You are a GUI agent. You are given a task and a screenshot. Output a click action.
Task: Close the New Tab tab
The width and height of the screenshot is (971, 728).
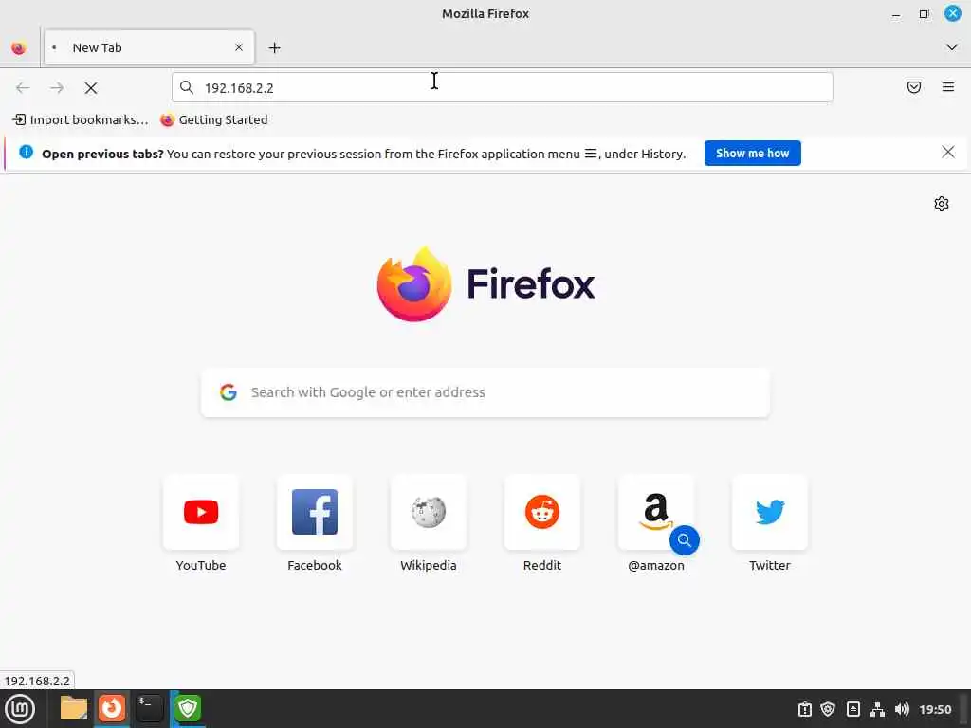238,47
